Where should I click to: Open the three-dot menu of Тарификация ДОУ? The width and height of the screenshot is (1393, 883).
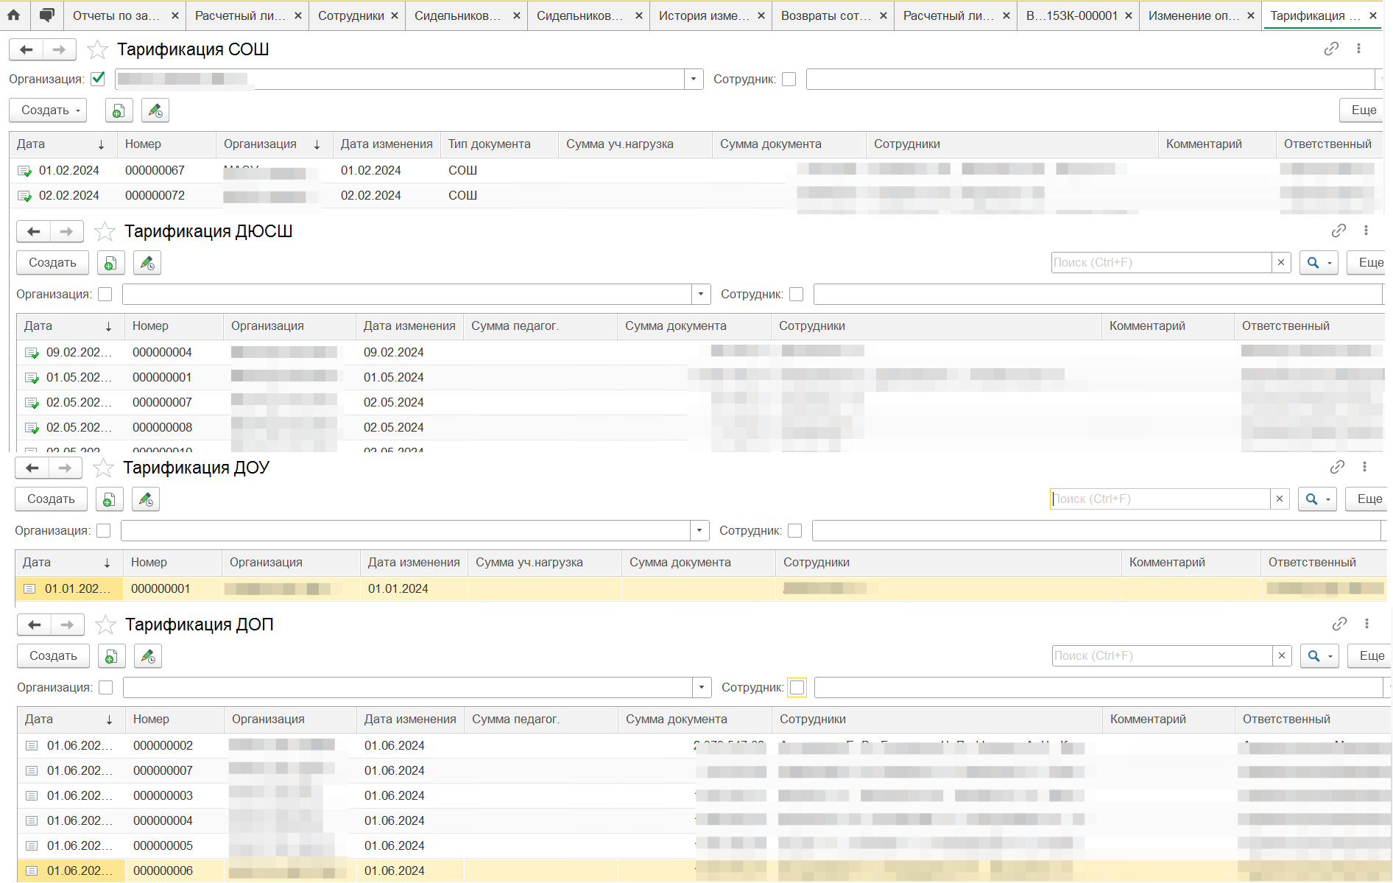[1364, 467]
